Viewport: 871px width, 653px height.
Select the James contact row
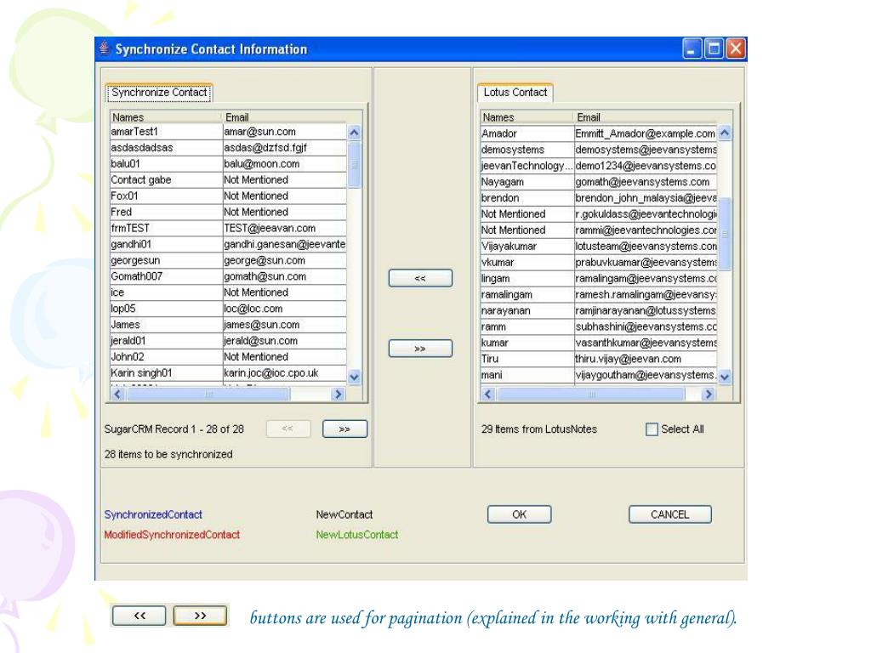pyautogui.click(x=228, y=326)
